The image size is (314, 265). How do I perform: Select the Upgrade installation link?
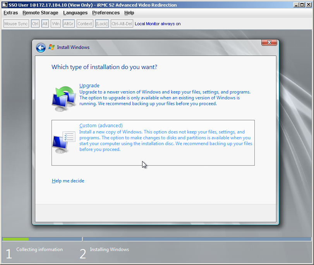(89, 86)
